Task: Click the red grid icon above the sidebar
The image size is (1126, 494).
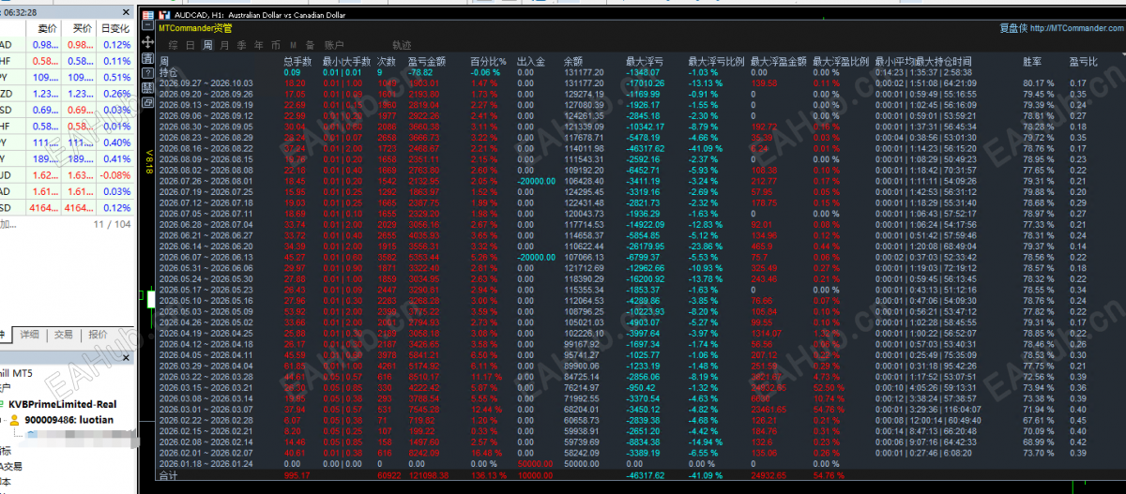Action: [148, 15]
